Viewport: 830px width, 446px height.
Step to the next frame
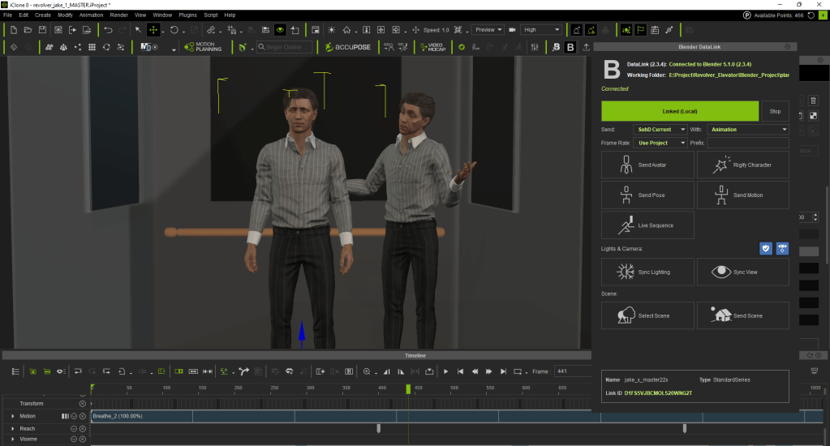point(488,371)
